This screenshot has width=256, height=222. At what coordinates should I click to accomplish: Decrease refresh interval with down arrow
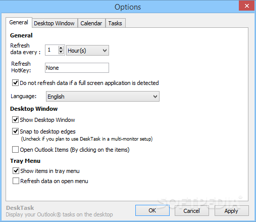(61, 52)
